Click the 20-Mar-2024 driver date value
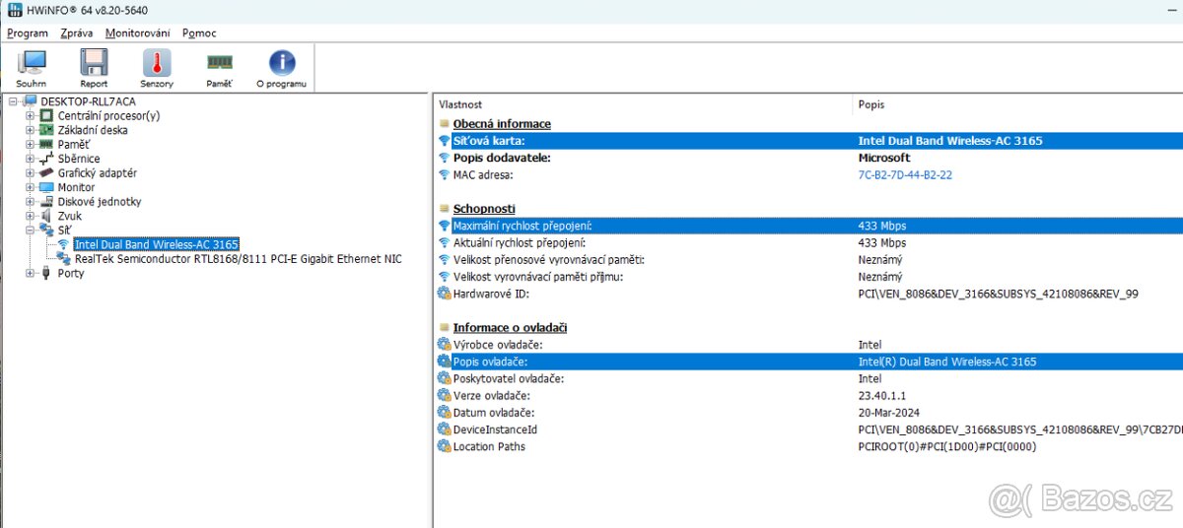The height and width of the screenshot is (528, 1183). coord(889,412)
